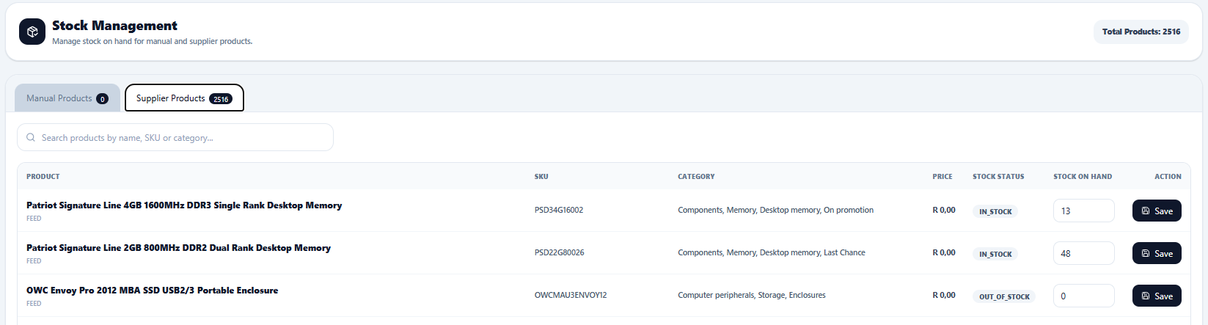The image size is (1208, 325).
Task: Save stock for OWC Envoy Pro enclosure
Action: pyautogui.click(x=1157, y=296)
